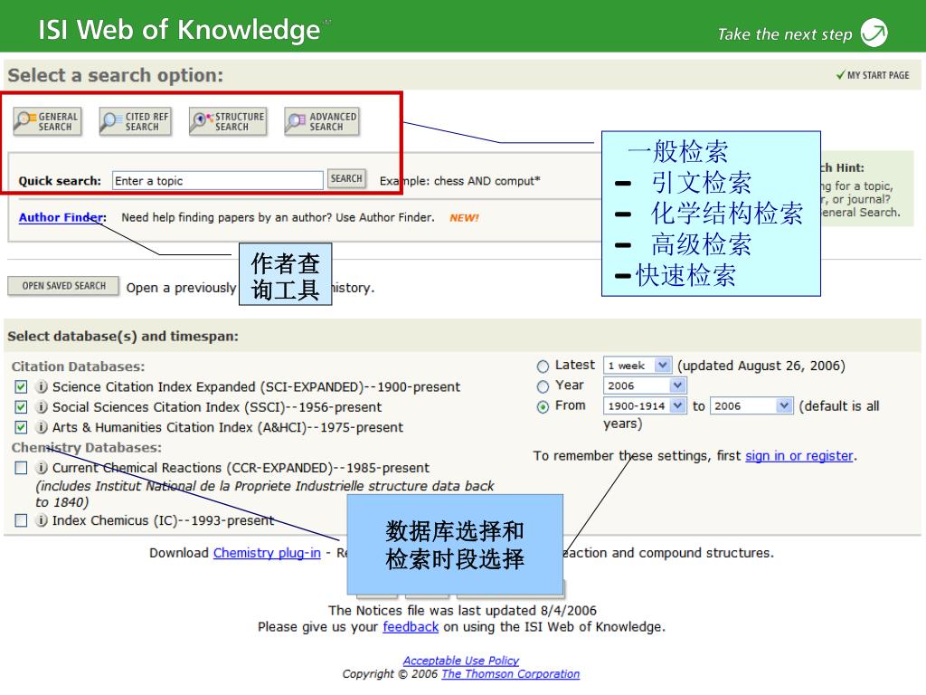This screenshot has width=926, height=695.
Task: Open the feedback link
Action: 411,627
